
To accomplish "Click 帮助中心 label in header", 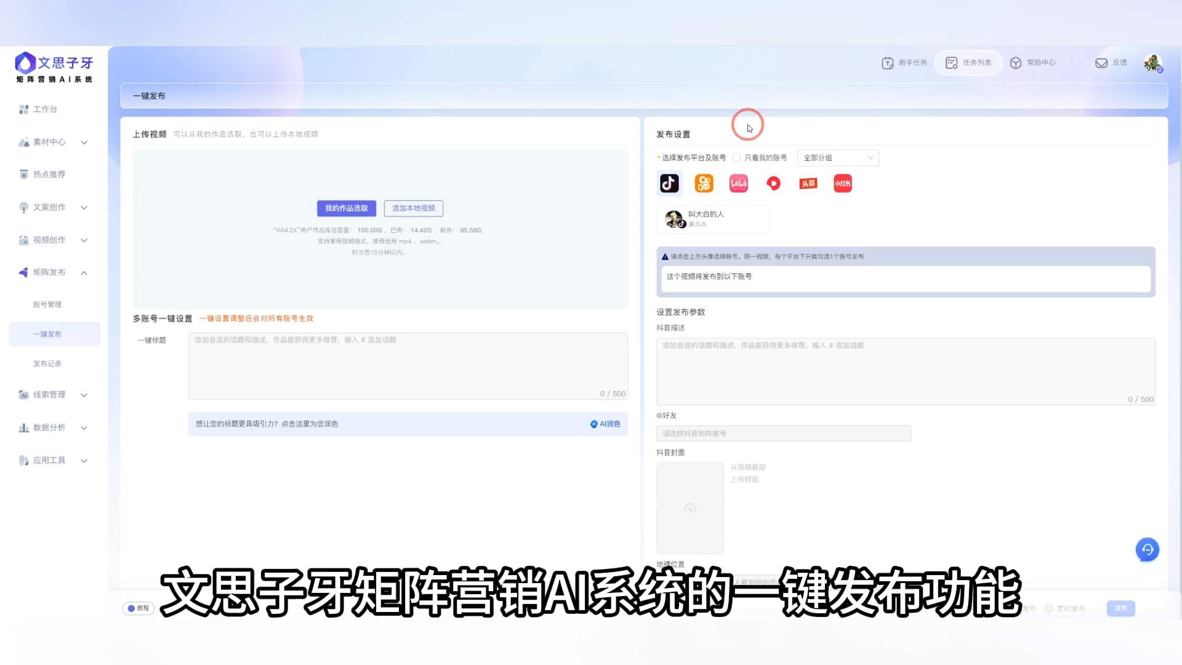I will [x=1041, y=63].
